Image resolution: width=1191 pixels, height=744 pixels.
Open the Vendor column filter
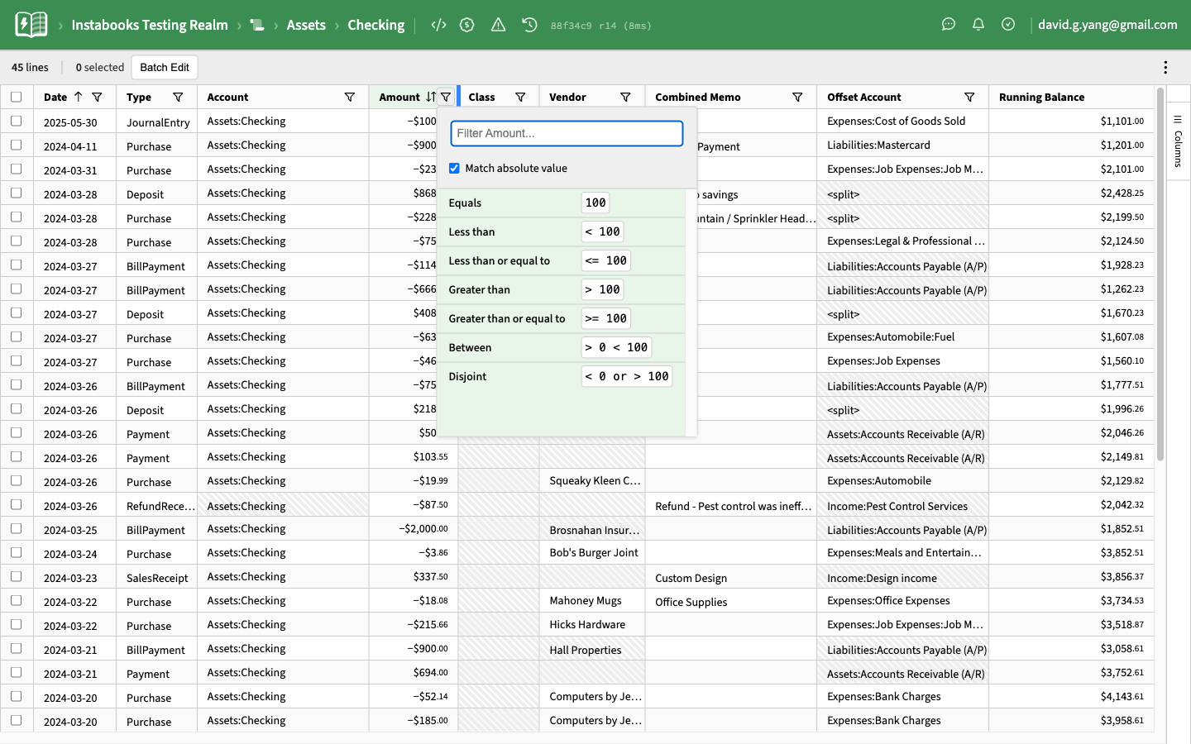point(625,97)
